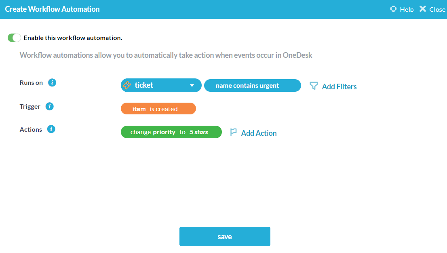The image size is (447, 253).
Task: Edit the name contains urgent filter
Action: coord(253,86)
